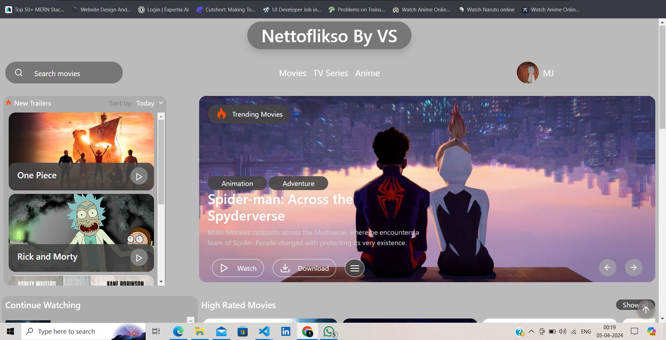Click the volume speaker icon
Viewport: 666px width, 340px height.
[x=563, y=331]
